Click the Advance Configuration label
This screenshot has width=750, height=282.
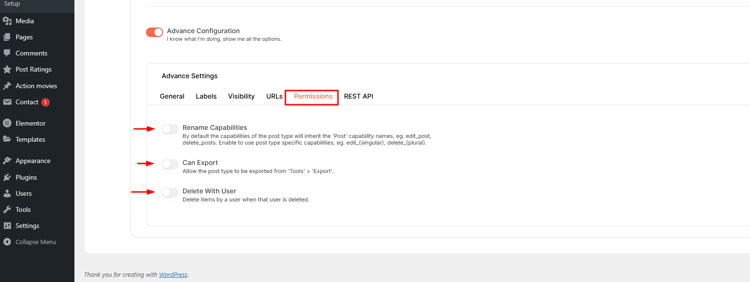pos(203,31)
